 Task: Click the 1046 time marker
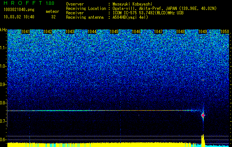[136, 32]
